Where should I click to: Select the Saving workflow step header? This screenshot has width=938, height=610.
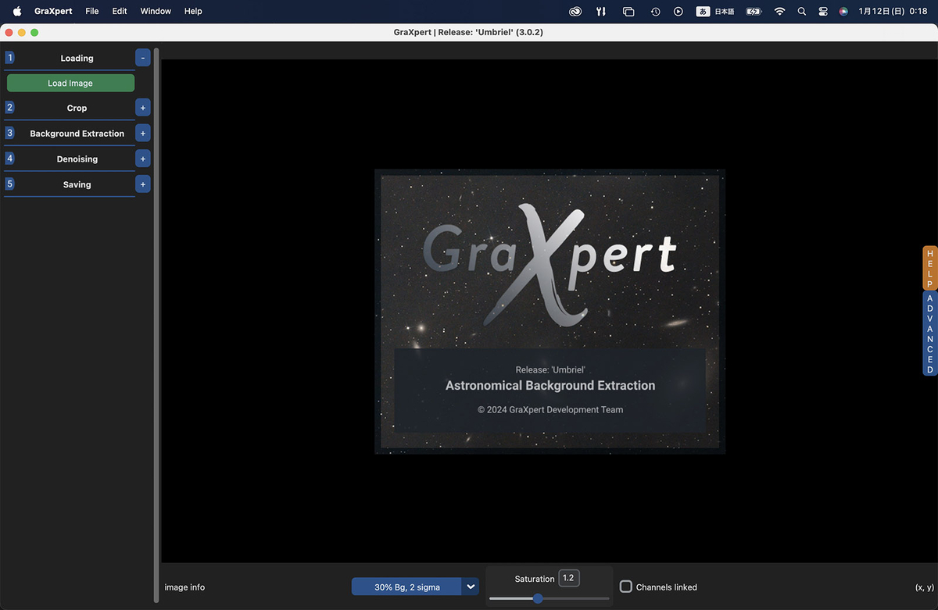pyautogui.click(x=77, y=184)
